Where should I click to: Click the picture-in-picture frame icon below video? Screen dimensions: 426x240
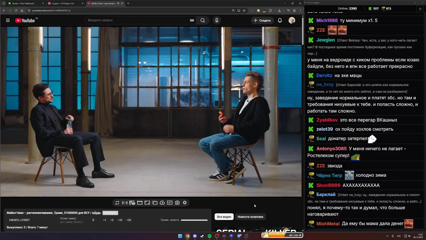pos(147,203)
